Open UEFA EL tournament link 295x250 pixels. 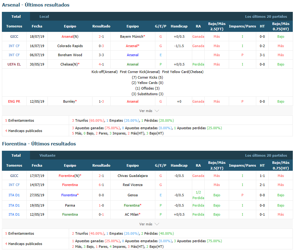[x=14, y=64]
